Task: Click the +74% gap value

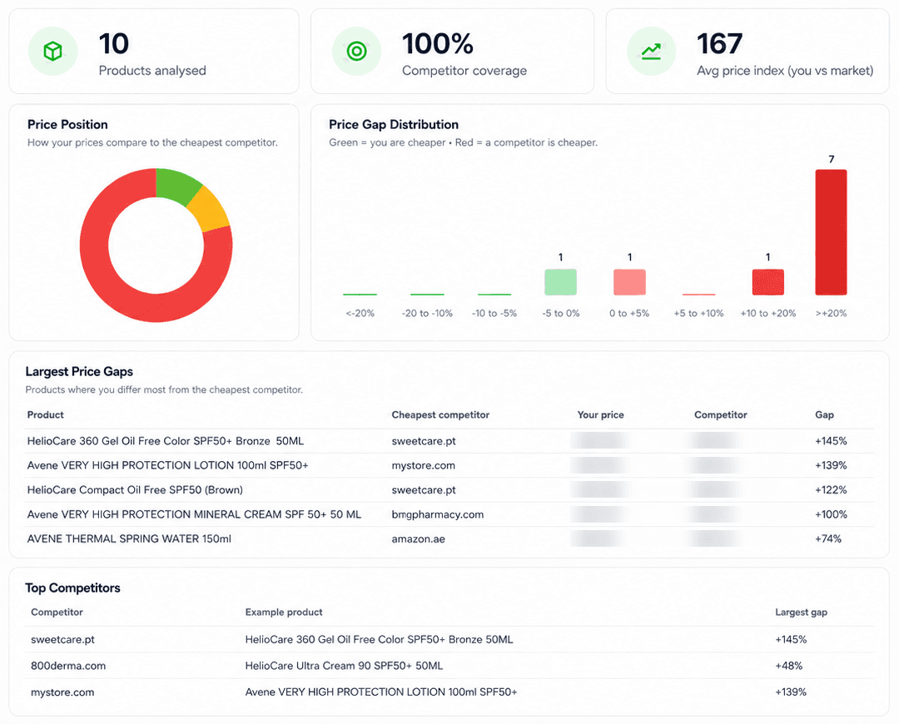Action: pyautogui.click(x=828, y=539)
